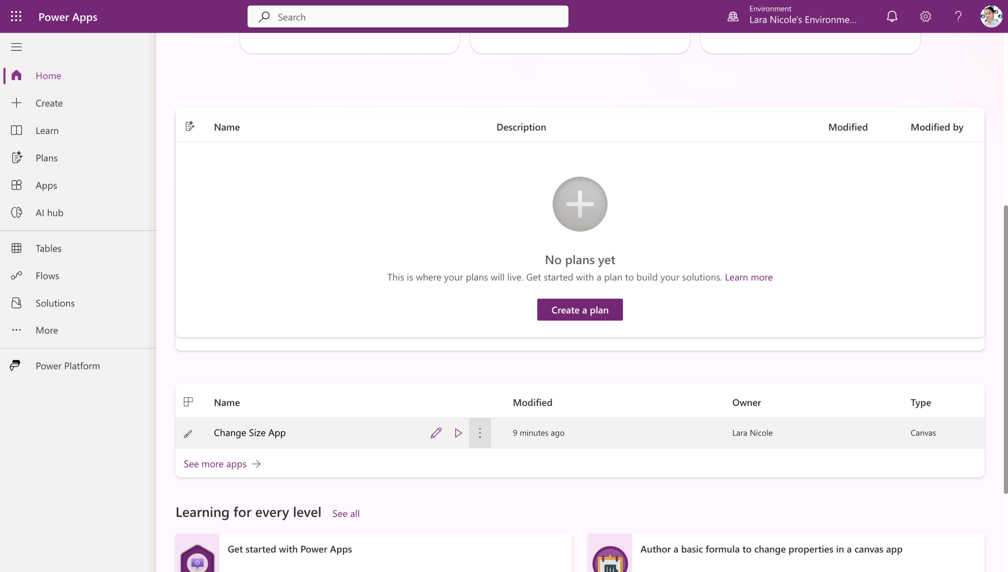Open Solutions in the sidebar
This screenshot has width=1008, height=572.
(55, 303)
